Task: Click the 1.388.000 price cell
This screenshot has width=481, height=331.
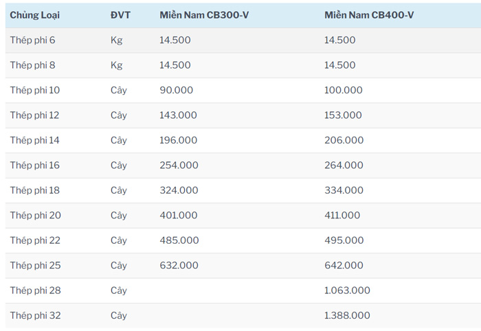Action: (x=347, y=316)
